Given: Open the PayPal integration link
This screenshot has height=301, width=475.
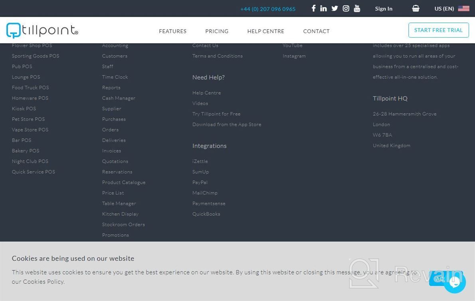Looking at the screenshot, I should point(200,182).
